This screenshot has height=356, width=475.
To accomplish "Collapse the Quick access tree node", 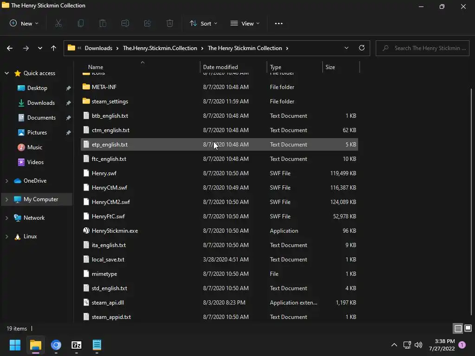I will pos(6,73).
